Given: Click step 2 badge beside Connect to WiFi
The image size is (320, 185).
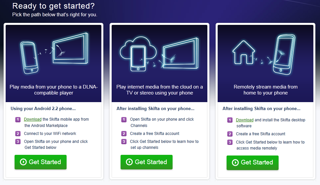Looking at the screenshot, I should tap(18, 134).
